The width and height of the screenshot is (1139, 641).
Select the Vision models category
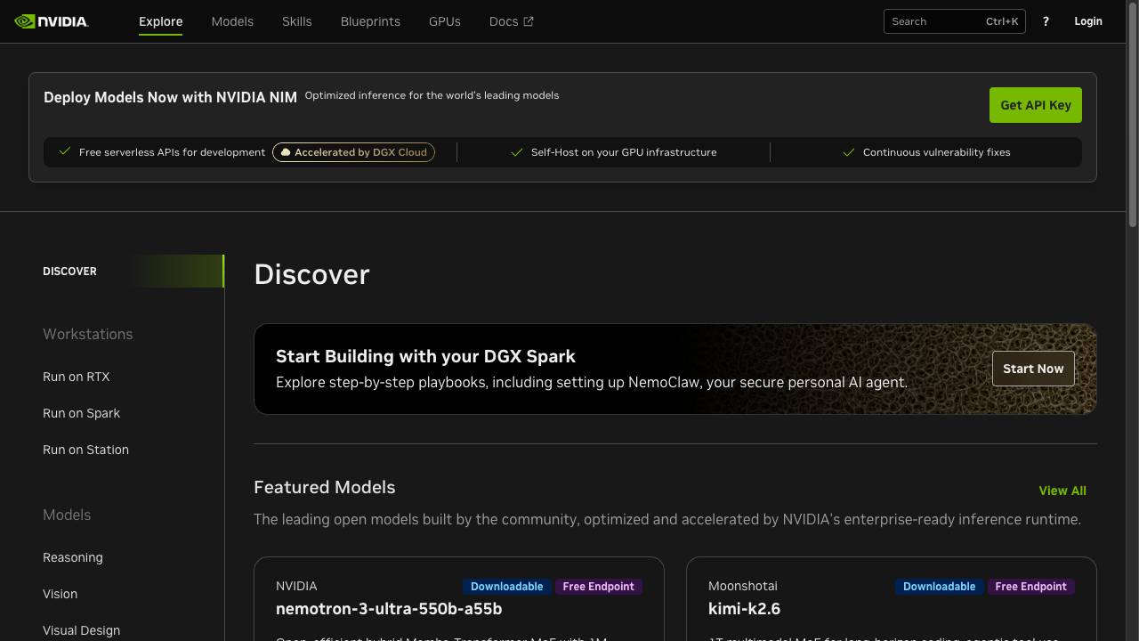click(60, 594)
